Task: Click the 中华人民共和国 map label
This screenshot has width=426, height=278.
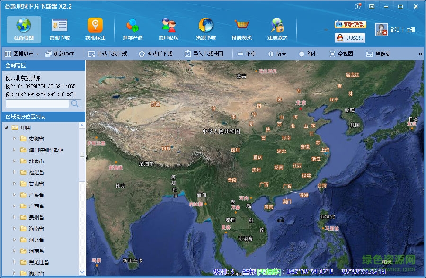Action: 221,131
